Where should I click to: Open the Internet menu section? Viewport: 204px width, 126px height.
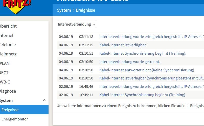[x=7, y=35]
